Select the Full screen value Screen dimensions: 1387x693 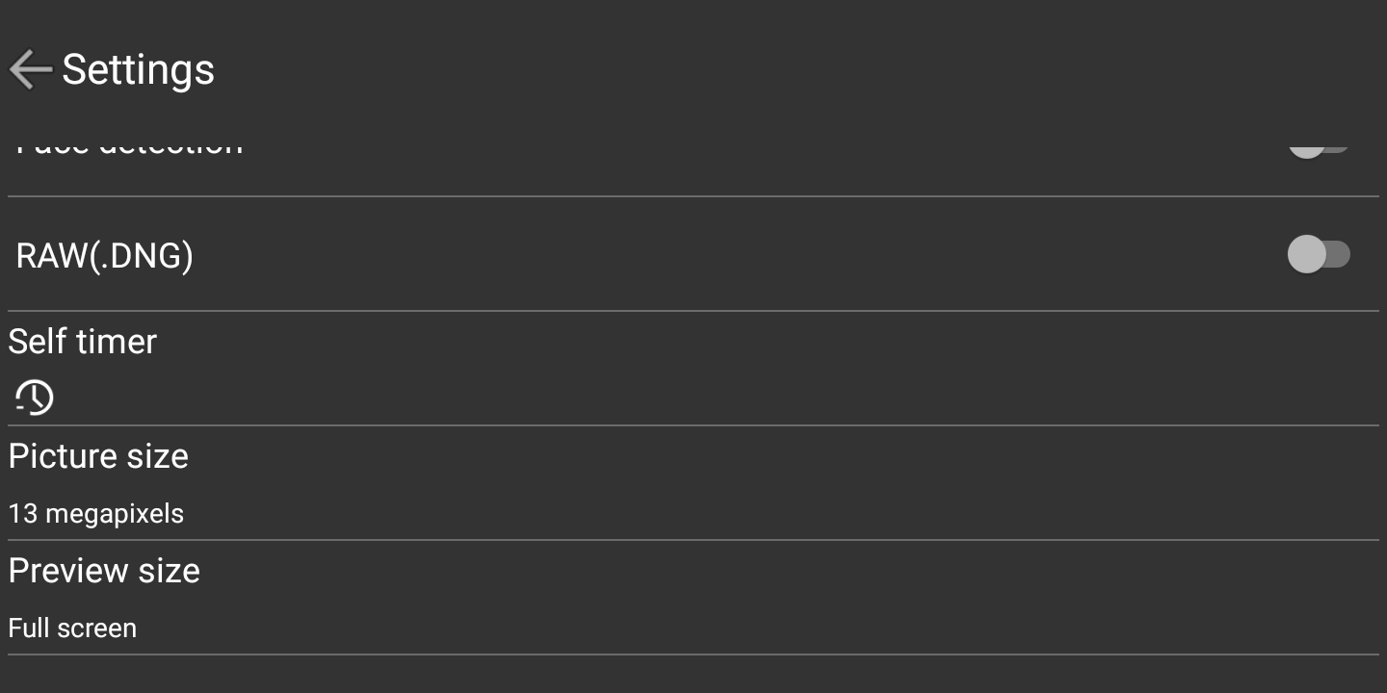point(72,629)
